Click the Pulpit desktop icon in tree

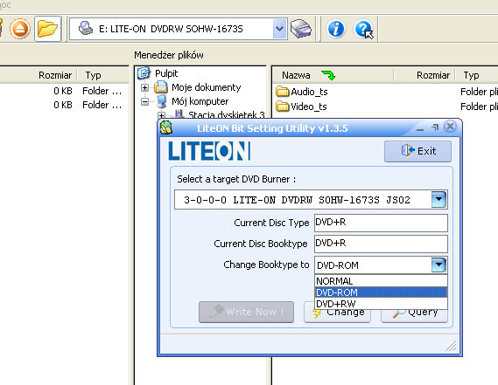click(144, 73)
